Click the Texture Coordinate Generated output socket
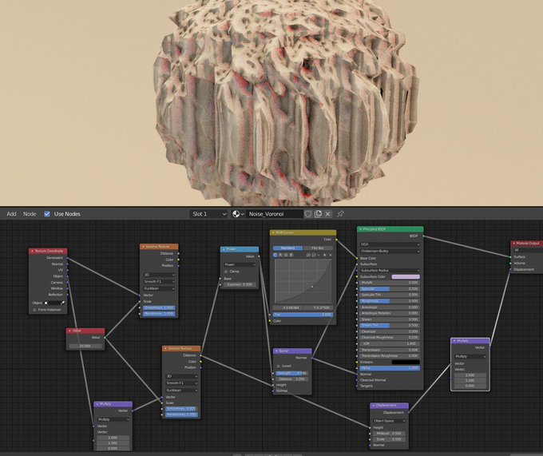 point(67,258)
